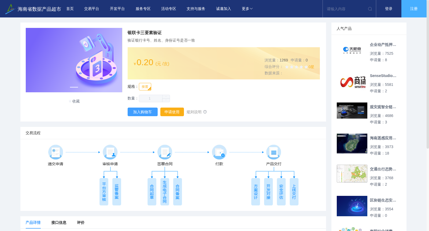Click the product banner image
This screenshot has height=231, width=429.
74,60
